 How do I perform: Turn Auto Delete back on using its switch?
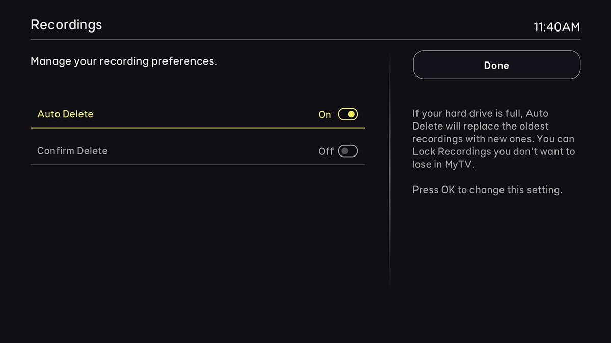pos(348,114)
